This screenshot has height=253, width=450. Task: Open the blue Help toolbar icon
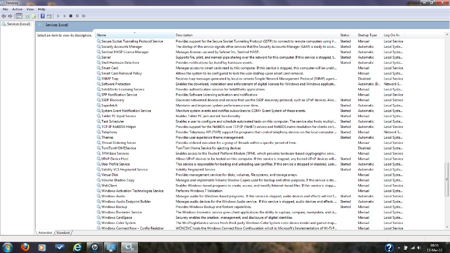coord(43,16)
